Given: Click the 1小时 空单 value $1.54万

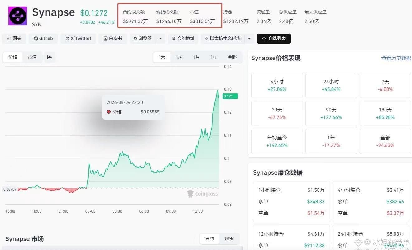Looking at the screenshot, I should [316, 213].
